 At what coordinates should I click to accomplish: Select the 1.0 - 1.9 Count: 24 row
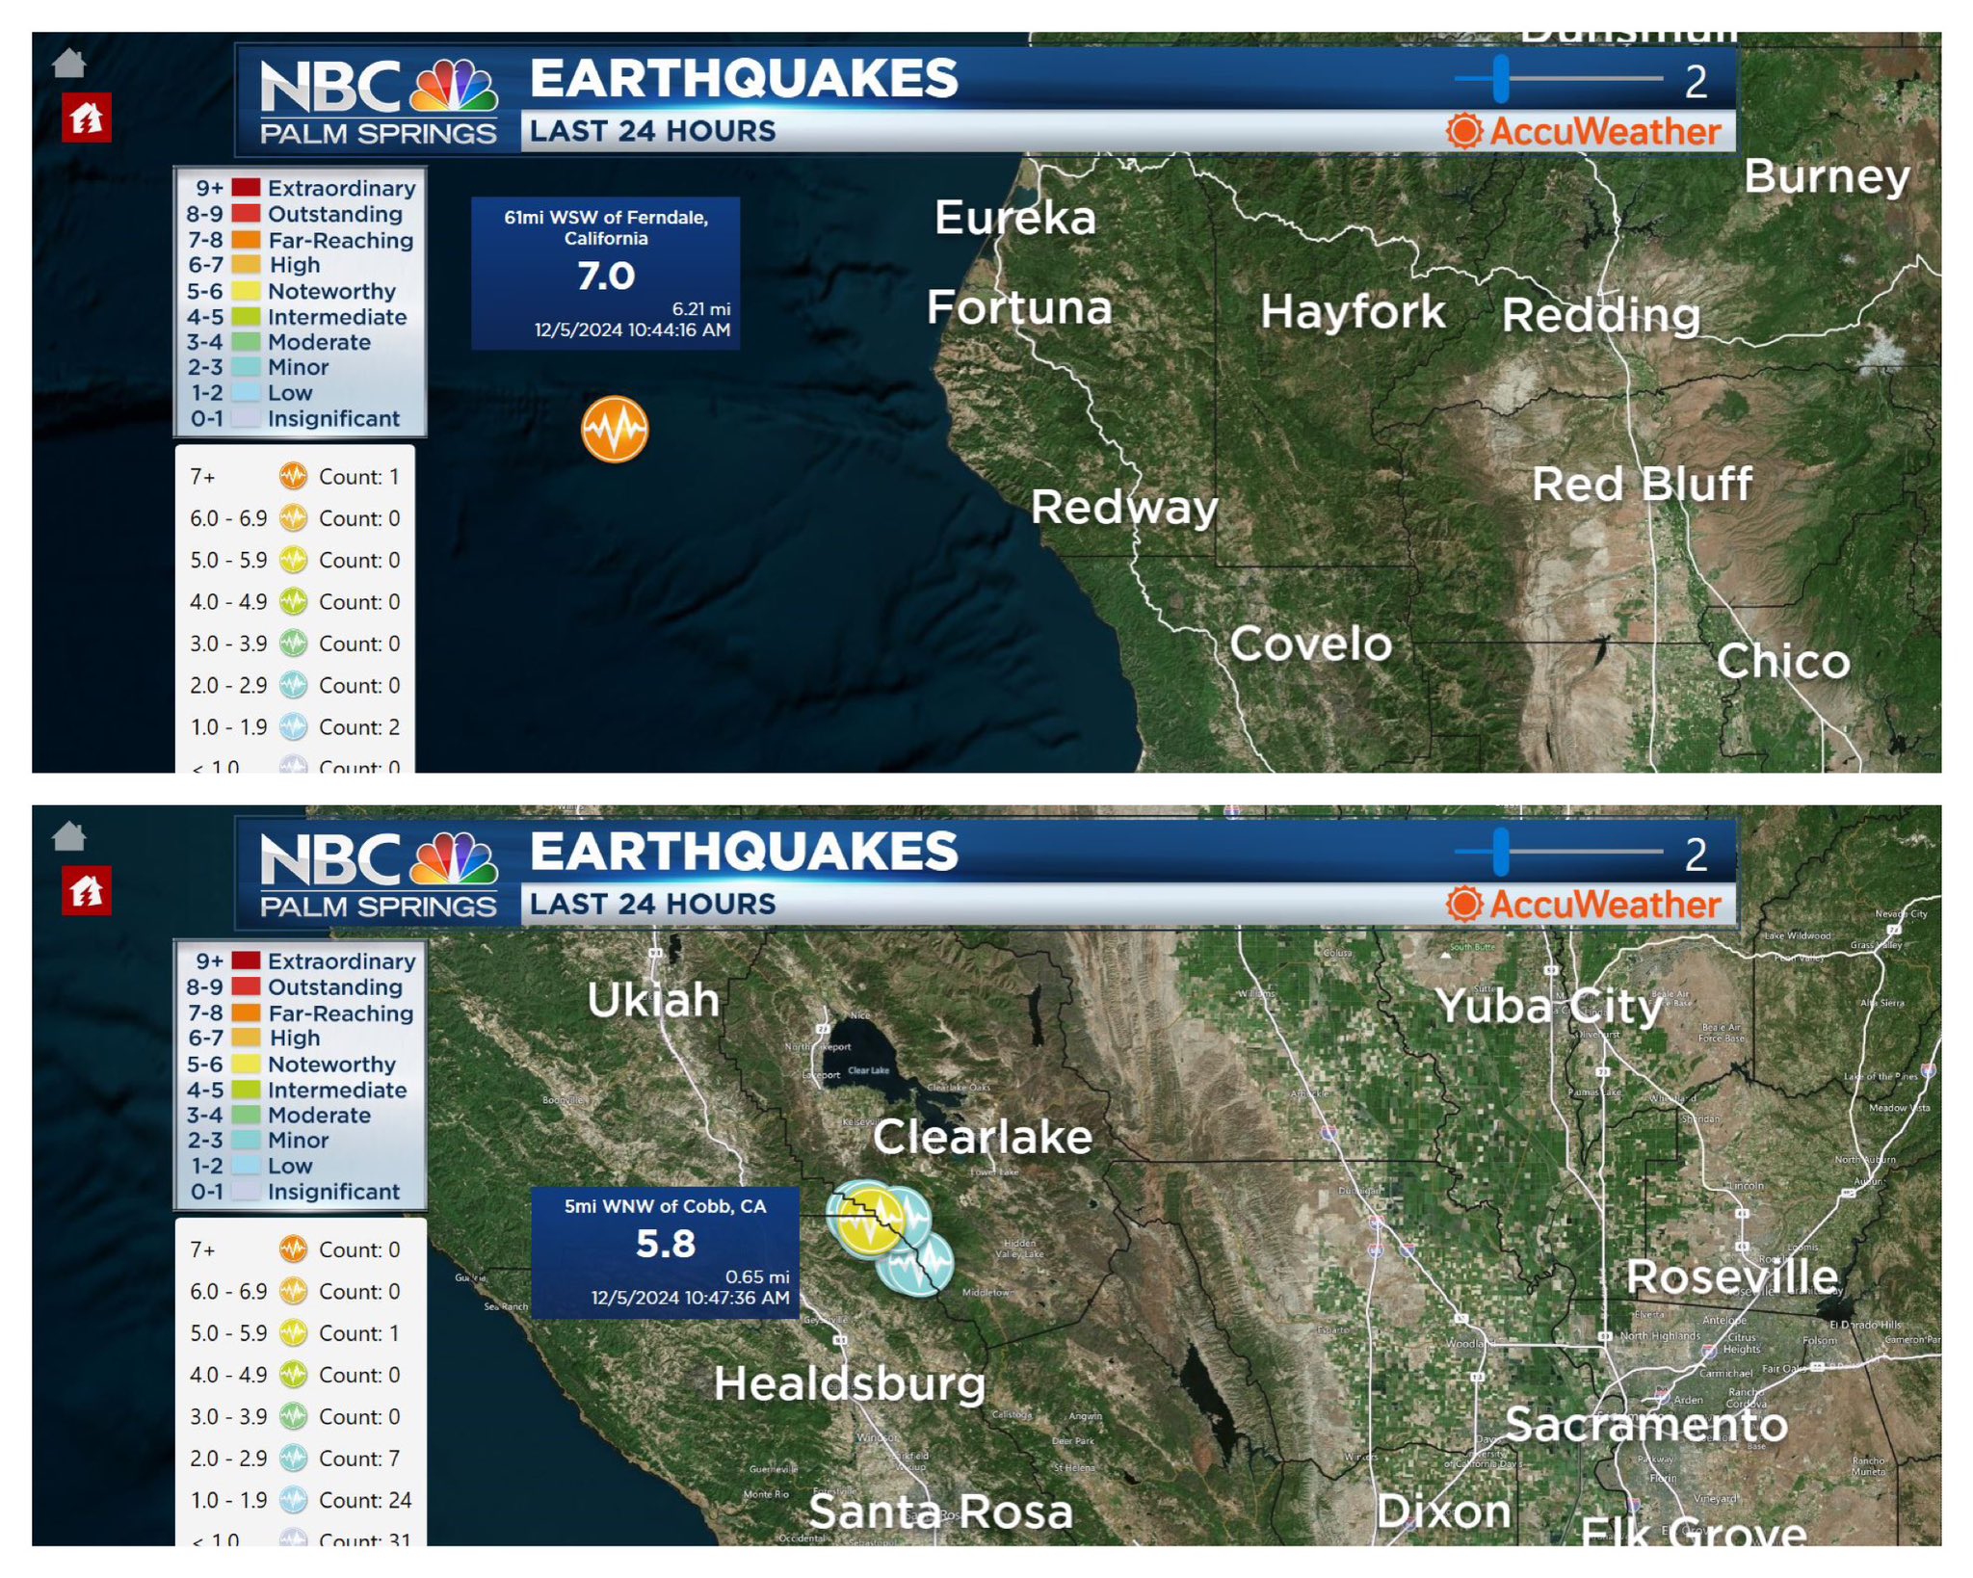pos(300,1500)
